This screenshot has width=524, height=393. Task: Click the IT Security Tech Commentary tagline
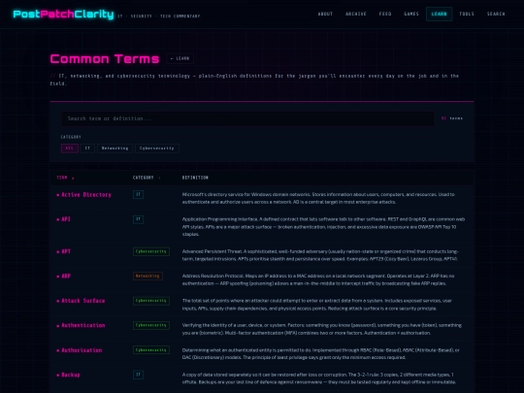click(159, 16)
